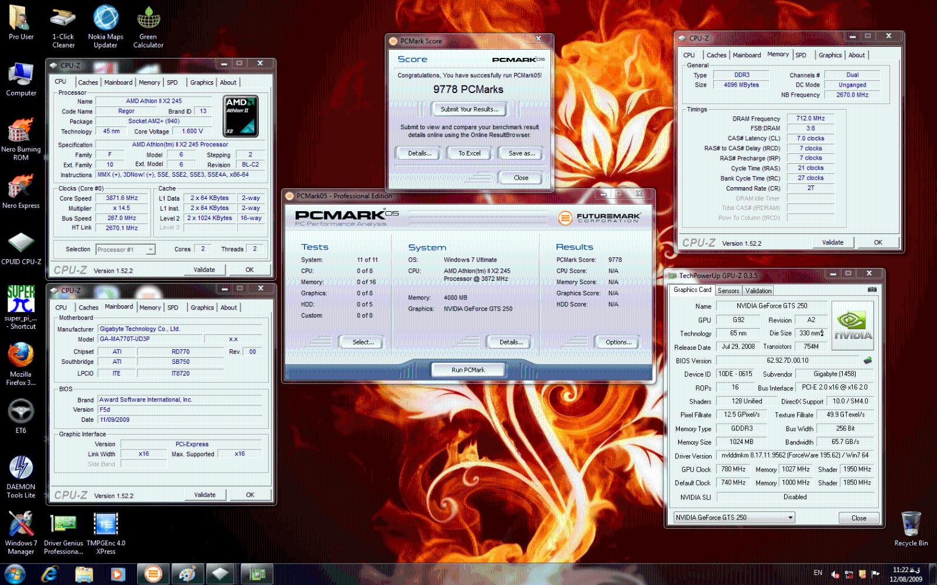Open TMPGEnc 4.0 XPress shortcut

click(106, 532)
